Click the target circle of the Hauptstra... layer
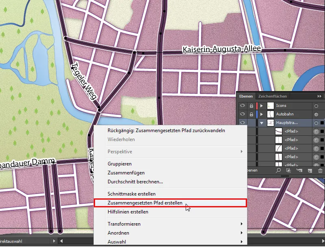Image resolution: width=325 pixels, height=248 pixels. pyautogui.click(x=316, y=123)
